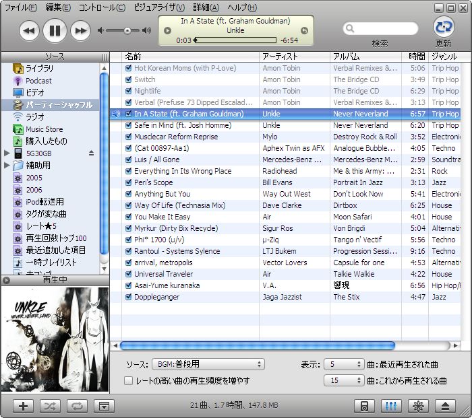The image size is (472, 418).
Task: Click the play arrow in info display
Action: (167, 30)
